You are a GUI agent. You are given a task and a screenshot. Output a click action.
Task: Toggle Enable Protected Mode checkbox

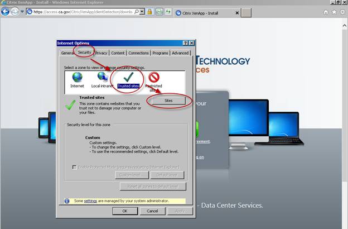coord(75,166)
